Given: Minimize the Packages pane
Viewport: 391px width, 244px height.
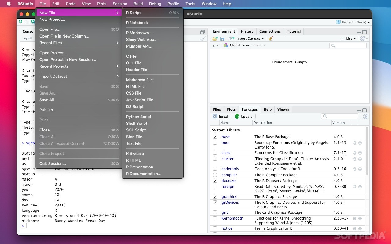Looking at the screenshot, I should pos(359,110).
